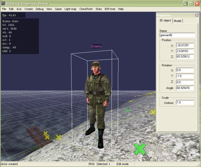Close the Properties panel
201x167 pixels.
[197, 15]
